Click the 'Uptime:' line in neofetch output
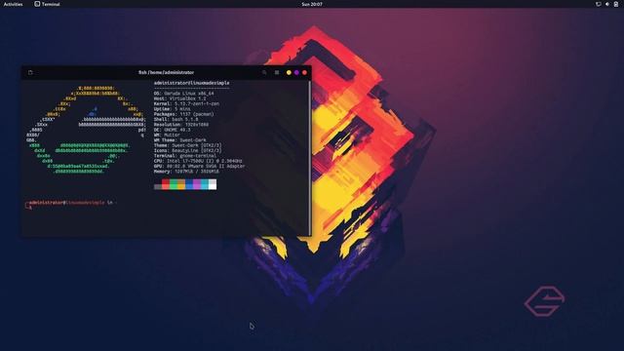 (x=173, y=109)
